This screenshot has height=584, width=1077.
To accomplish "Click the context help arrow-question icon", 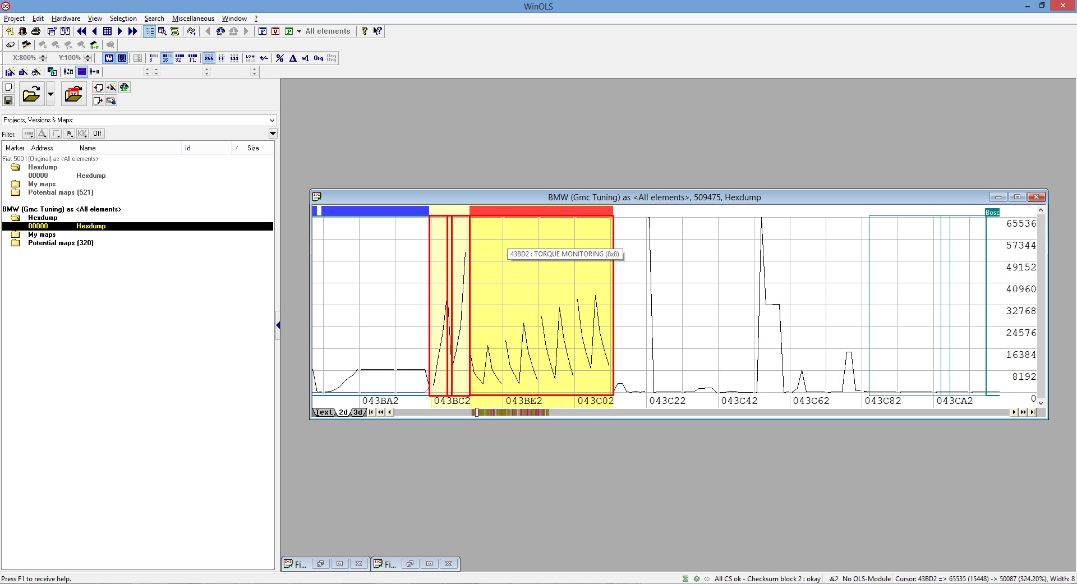I will click(378, 31).
